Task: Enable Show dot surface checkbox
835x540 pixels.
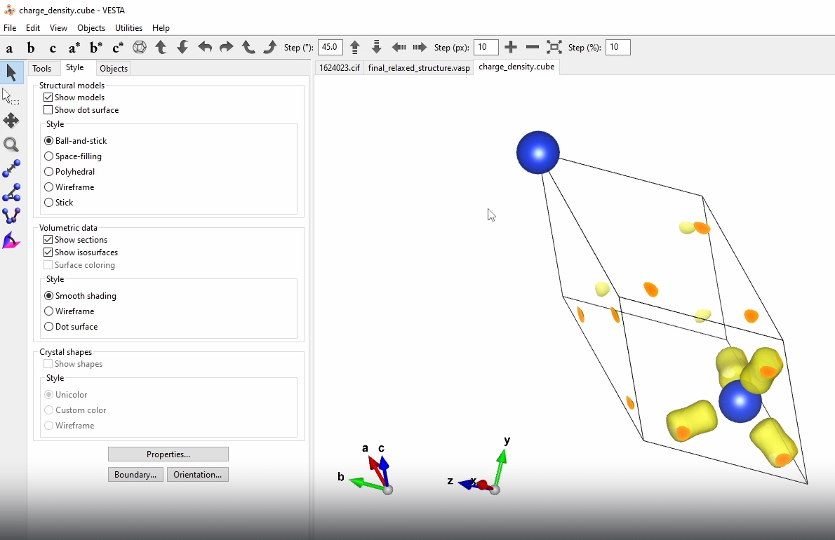Action: 48,110
